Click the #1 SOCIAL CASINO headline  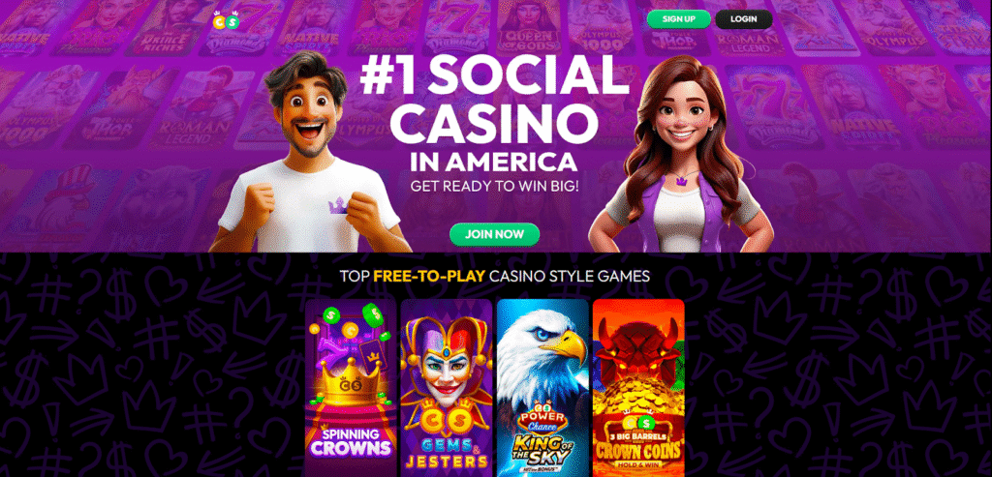[x=493, y=98]
